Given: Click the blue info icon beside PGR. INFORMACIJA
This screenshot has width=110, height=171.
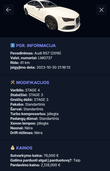Looking at the screenshot, I should tap(13, 45).
